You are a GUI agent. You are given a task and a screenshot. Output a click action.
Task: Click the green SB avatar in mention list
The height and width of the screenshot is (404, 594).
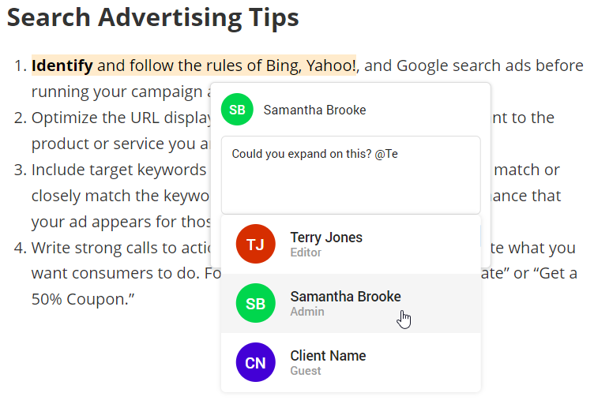pos(255,303)
